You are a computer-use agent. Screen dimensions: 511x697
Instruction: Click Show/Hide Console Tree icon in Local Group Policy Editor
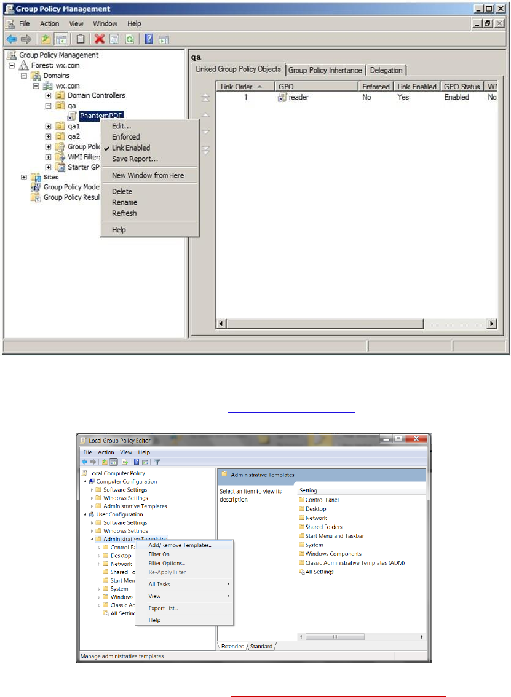113,462
